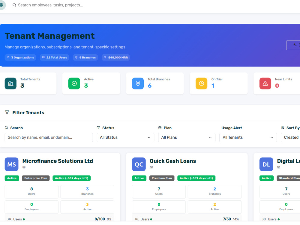Click the QC avatar of Quick Cash Loans
This screenshot has height=225, width=300.
pos(139,164)
